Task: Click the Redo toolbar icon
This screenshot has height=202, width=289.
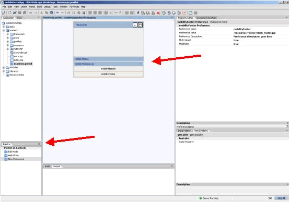Action: (x=36, y=12)
